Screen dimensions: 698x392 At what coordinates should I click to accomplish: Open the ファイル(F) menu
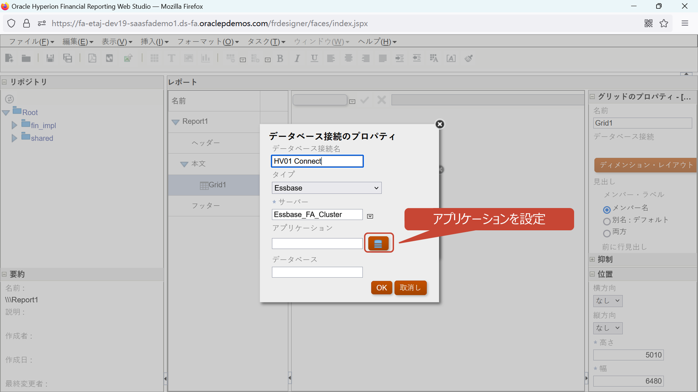[31, 42]
